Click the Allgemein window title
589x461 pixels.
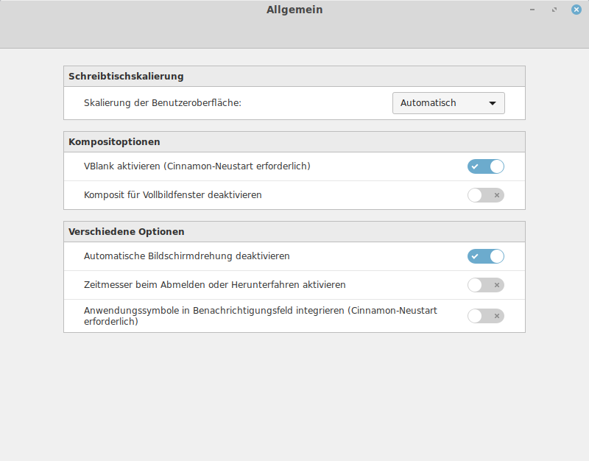(294, 10)
